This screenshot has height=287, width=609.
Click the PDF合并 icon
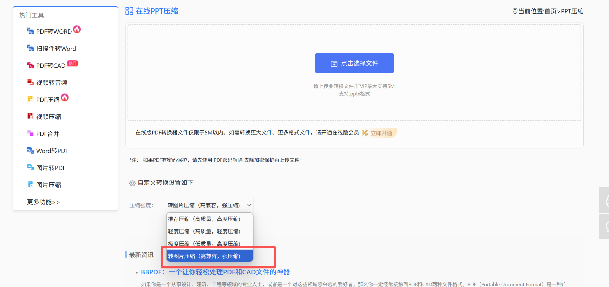(30, 133)
